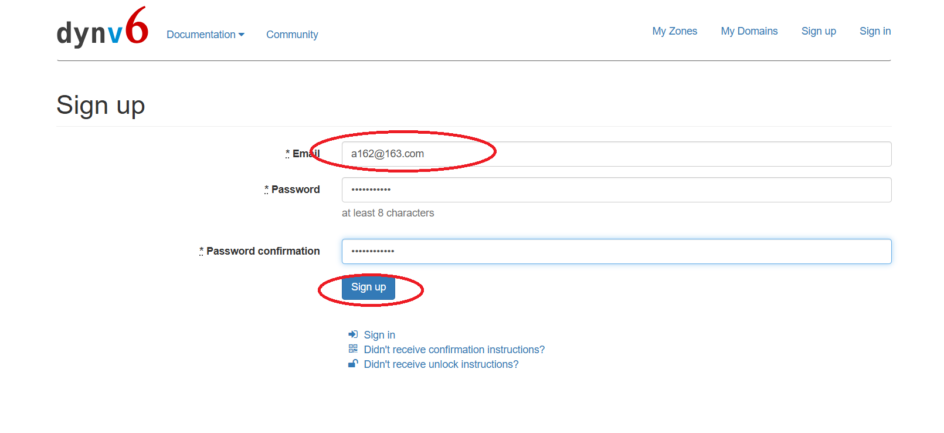Click the bold "Password" label text
944x433 pixels.
[x=295, y=190]
